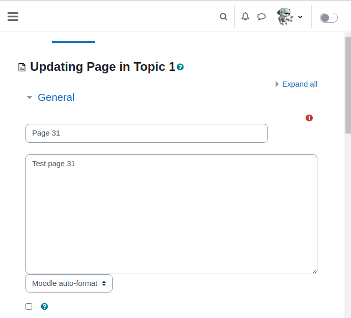Click the page document icon by heading
Image resolution: width=351 pixels, height=318 pixels.
point(22,67)
